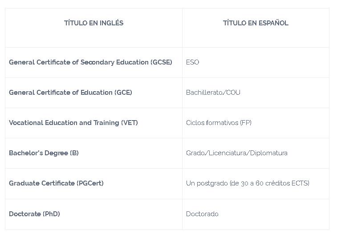Click the (GCSE) abbreviation
The height and width of the screenshot is (238, 337).
click(x=161, y=62)
